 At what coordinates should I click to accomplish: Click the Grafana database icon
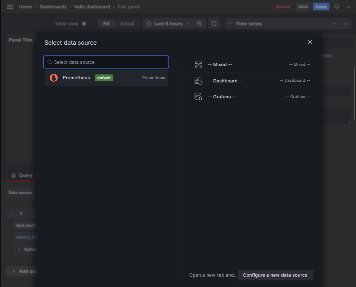tap(199, 97)
